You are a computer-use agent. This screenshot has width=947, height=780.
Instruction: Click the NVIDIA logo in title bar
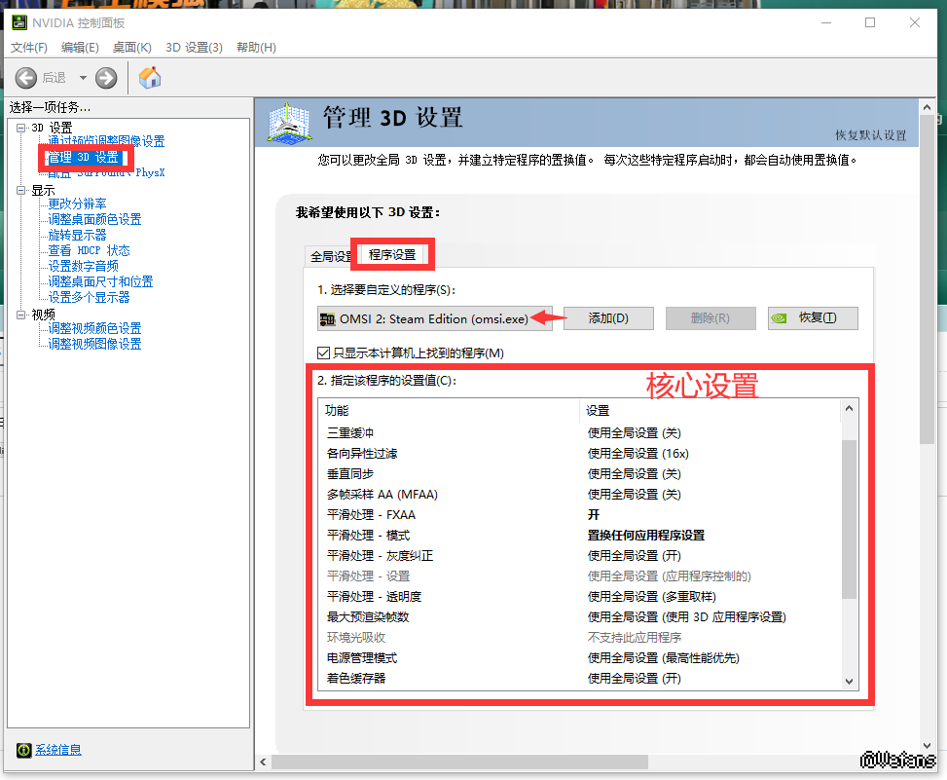point(18,22)
